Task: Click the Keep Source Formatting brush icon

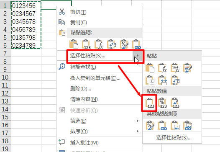Action: tap(187, 68)
